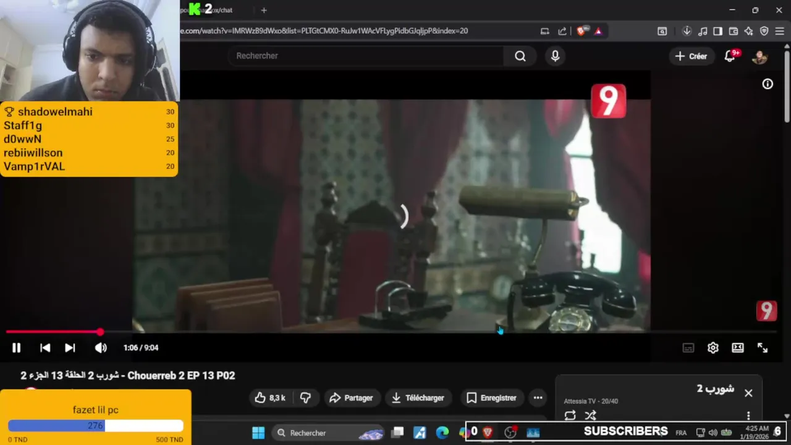The width and height of the screenshot is (791, 445).
Task: Pause the video
Action: click(x=16, y=348)
